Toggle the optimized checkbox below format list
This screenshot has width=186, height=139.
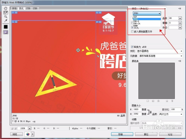coord(132,27)
